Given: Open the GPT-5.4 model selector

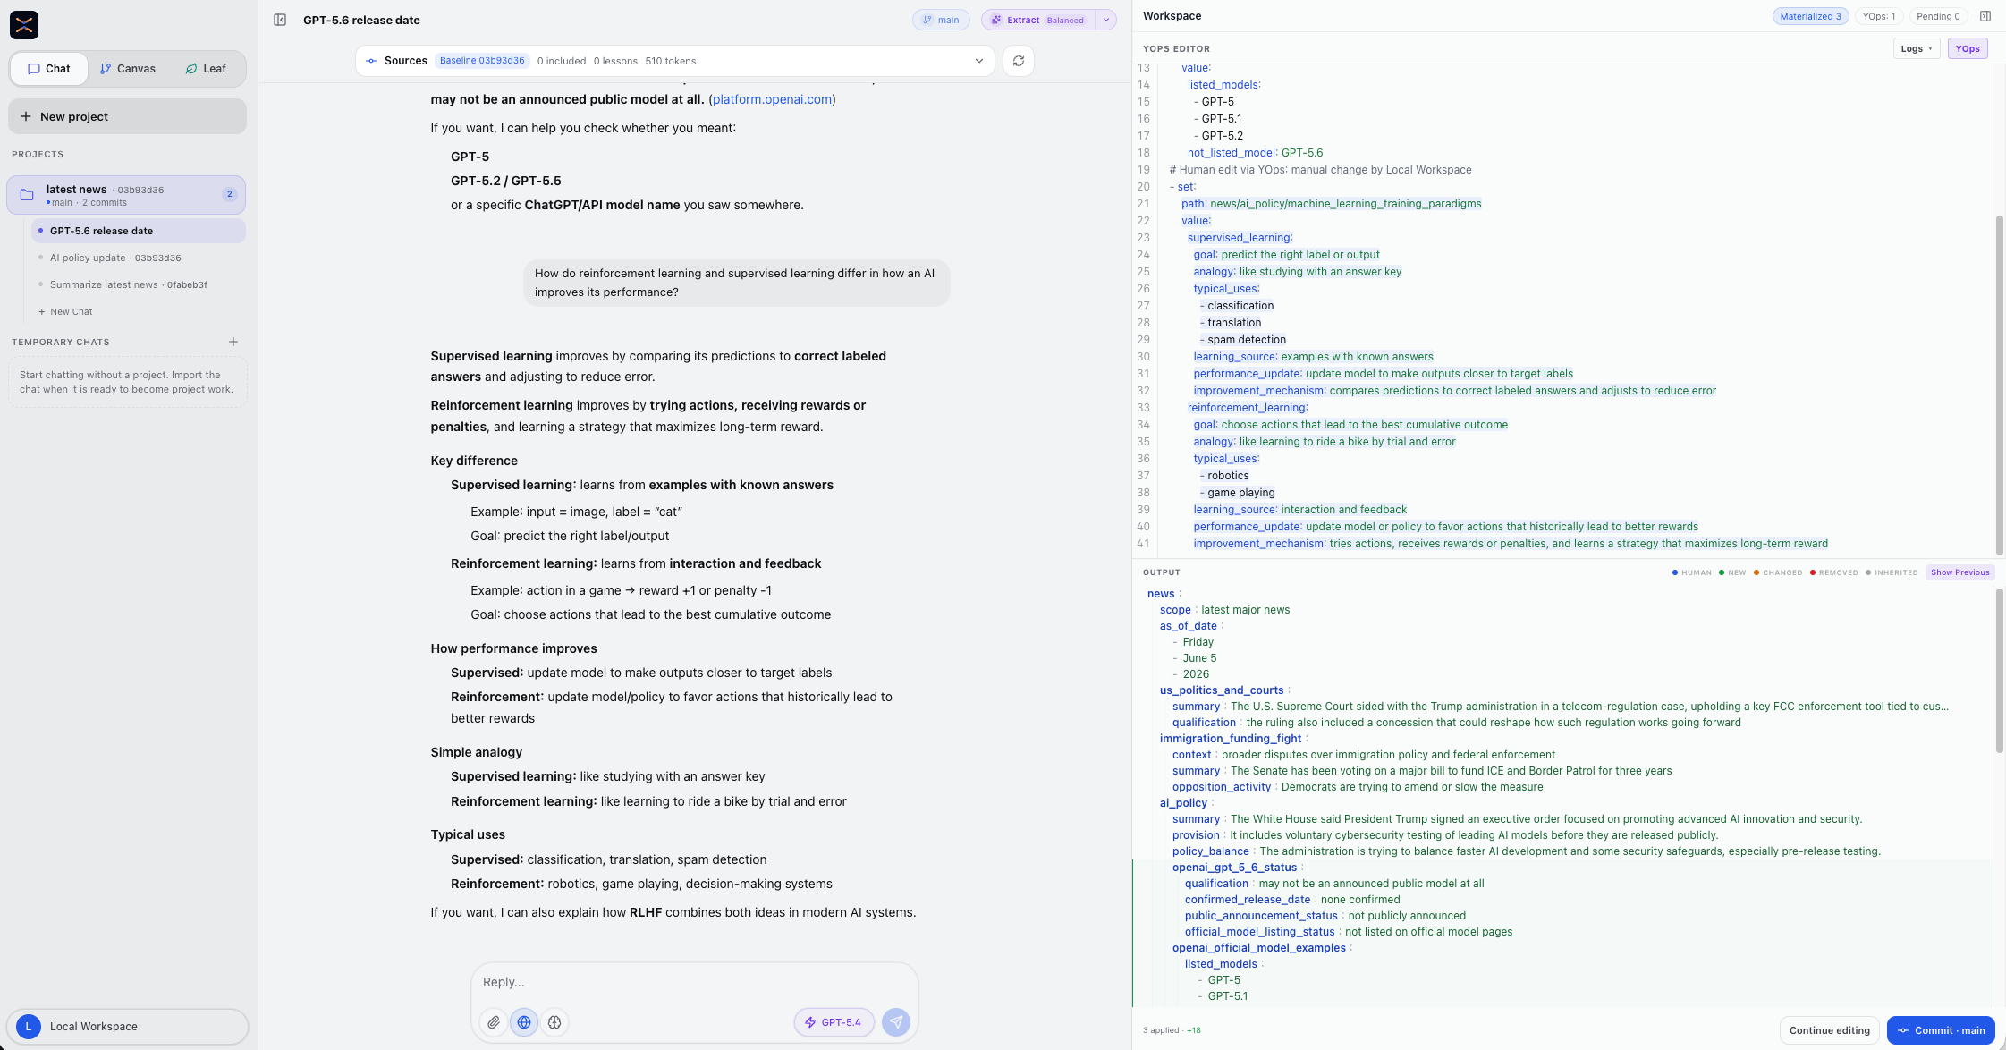Looking at the screenshot, I should tap(834, 1022).
